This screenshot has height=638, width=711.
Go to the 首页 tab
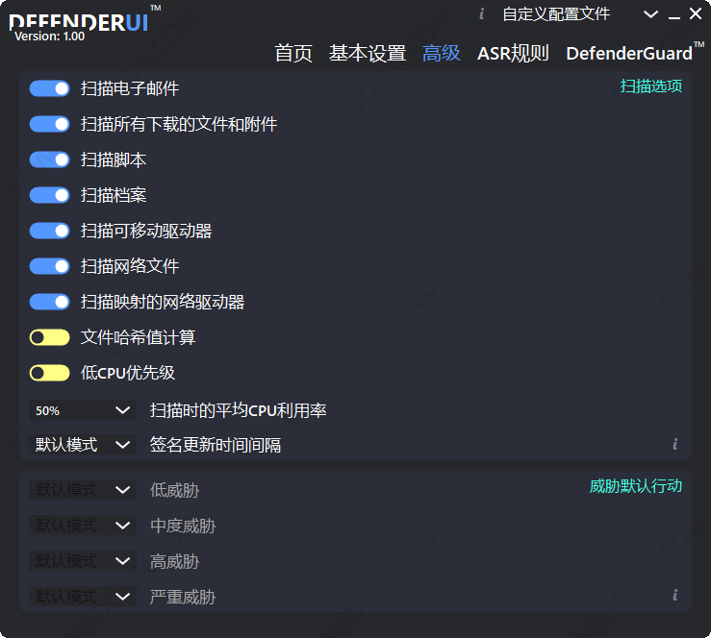(293, 54)
